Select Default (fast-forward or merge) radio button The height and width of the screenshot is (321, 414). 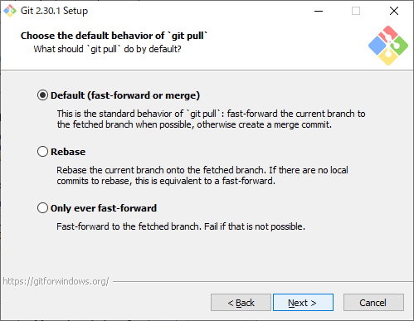(42, 95)
